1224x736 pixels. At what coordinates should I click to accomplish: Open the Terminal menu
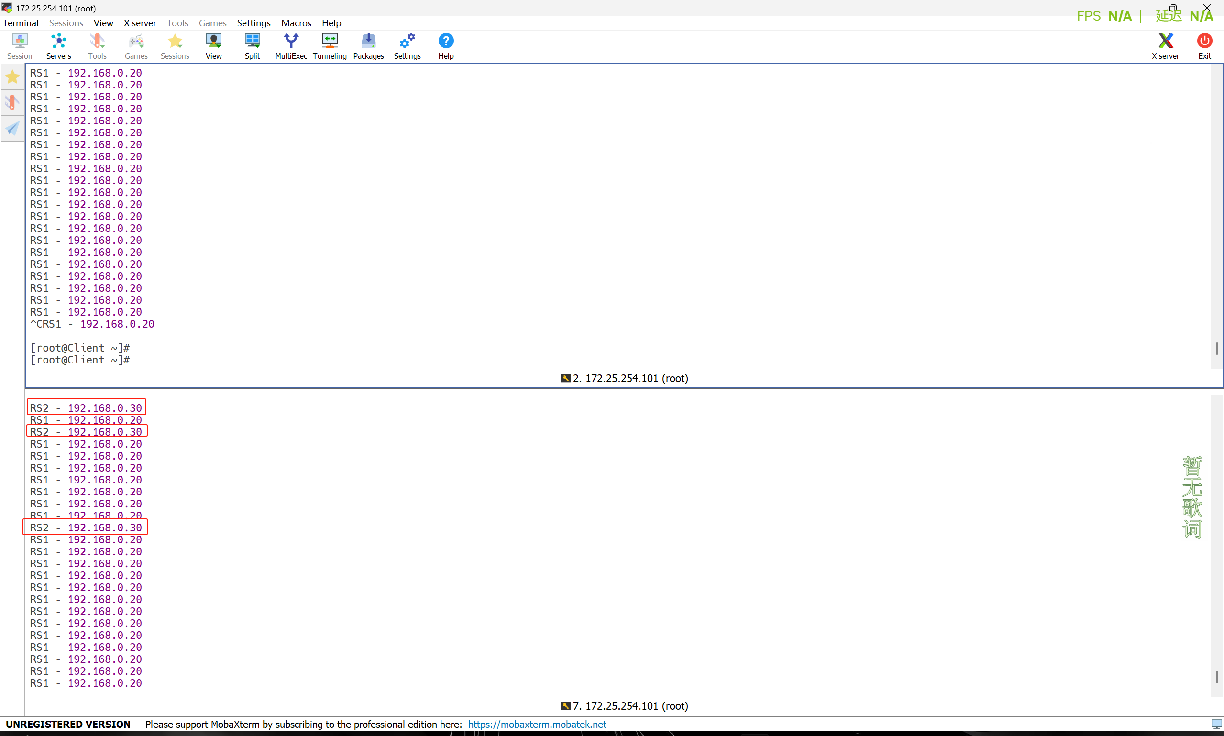(21, 23)
